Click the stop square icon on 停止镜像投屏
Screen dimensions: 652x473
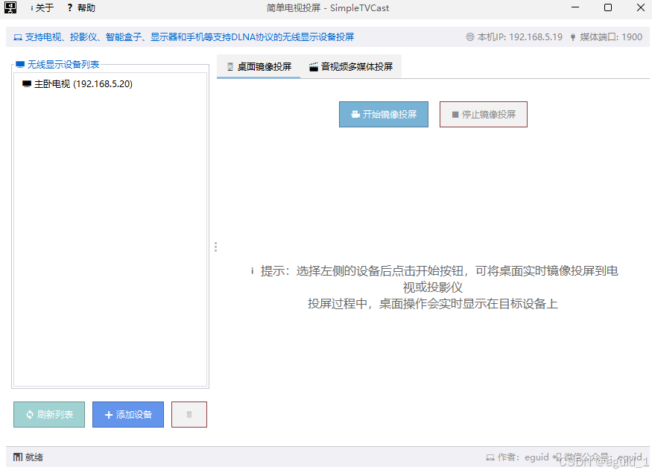455,113
